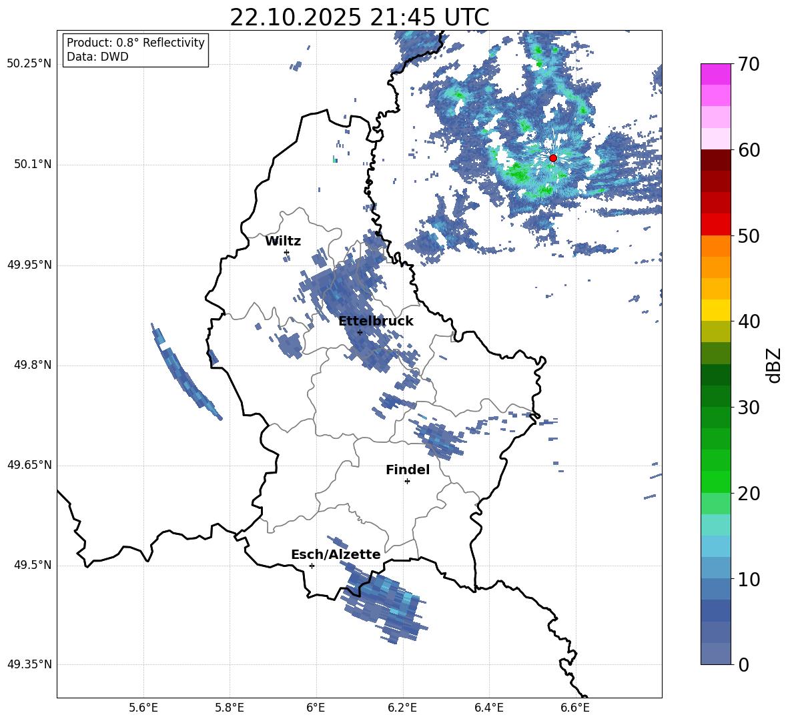Click the Esch/Alzette station cross marker
This screenshot has width=790, height=721.
point(312,566)
